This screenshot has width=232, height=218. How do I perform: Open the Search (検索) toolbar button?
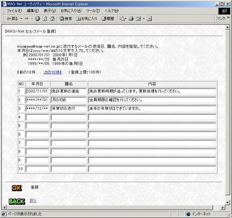coord(66,19)
